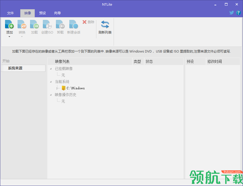243x186 pixels.
Task: Close the NTLite window
Action: (x=237, y=4)
